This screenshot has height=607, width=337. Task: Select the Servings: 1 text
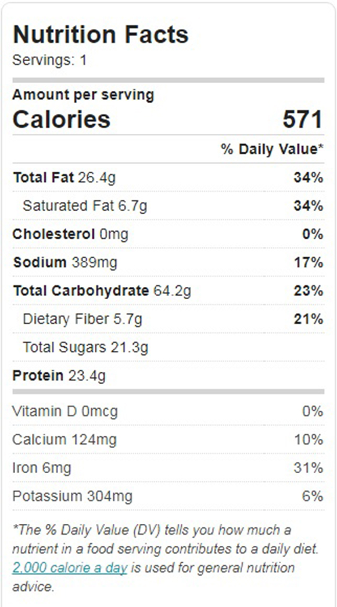[49, 61]
